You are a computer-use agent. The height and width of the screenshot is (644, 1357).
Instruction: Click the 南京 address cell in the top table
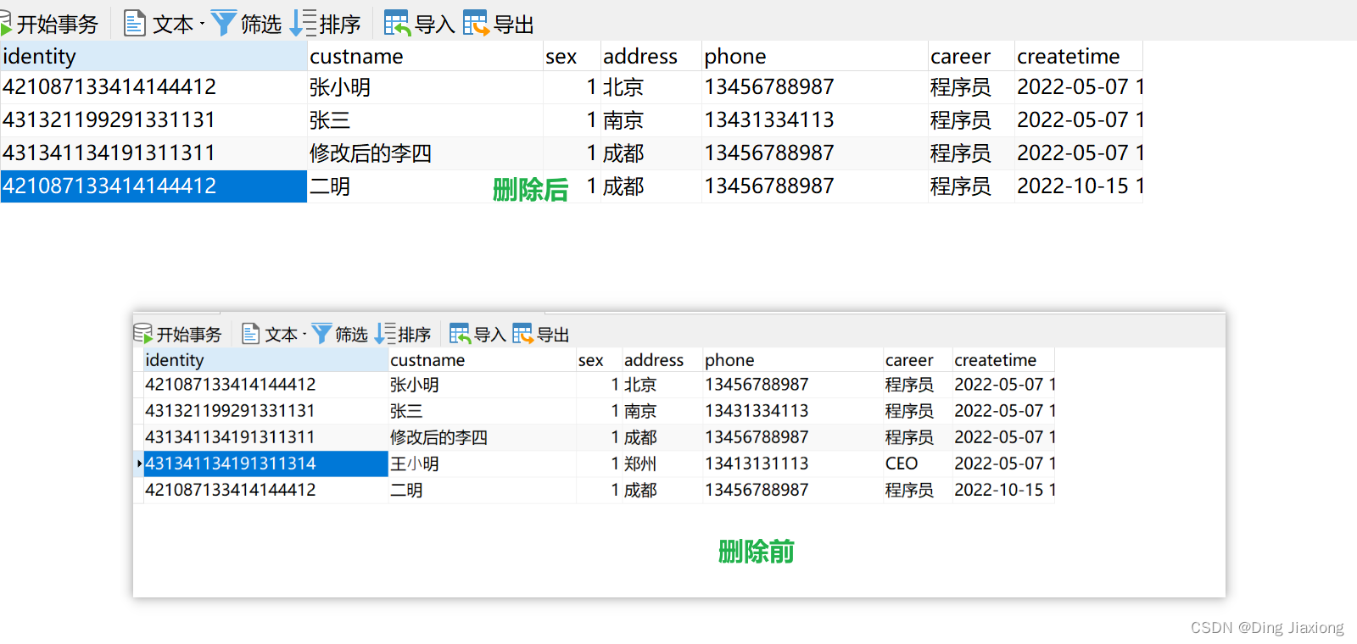[x=651, y=120]
